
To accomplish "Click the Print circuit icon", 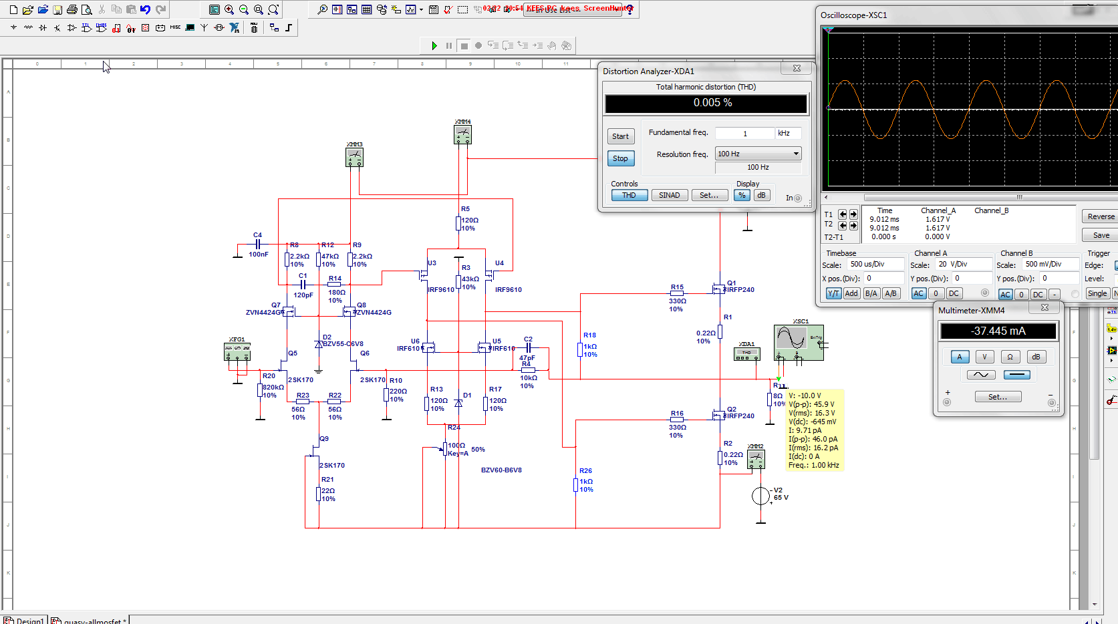I will coord(72,10).
